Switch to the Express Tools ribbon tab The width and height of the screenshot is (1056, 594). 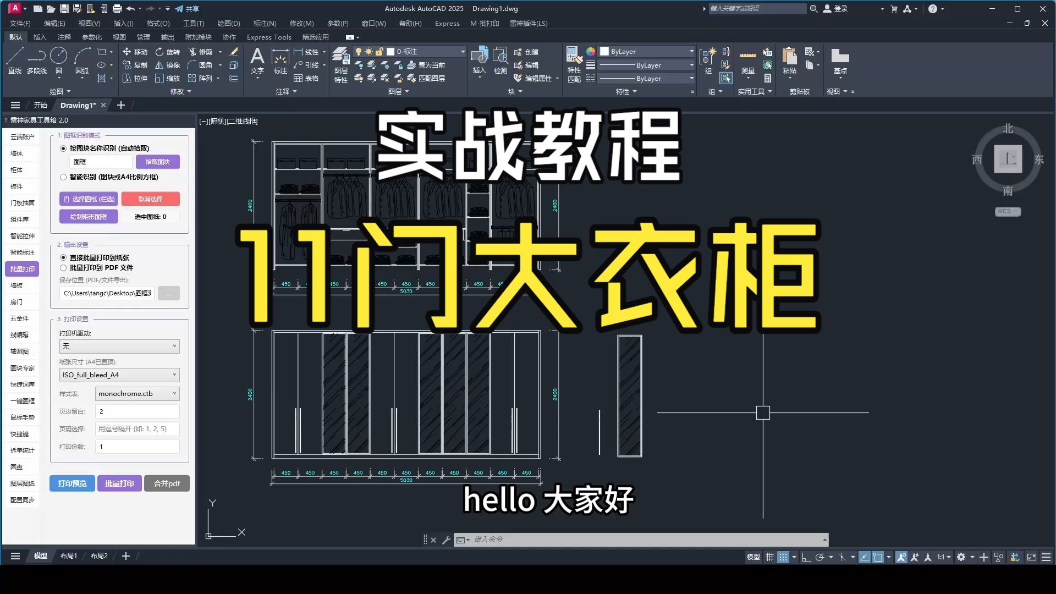pyautogui.click(x=269, y=37)
